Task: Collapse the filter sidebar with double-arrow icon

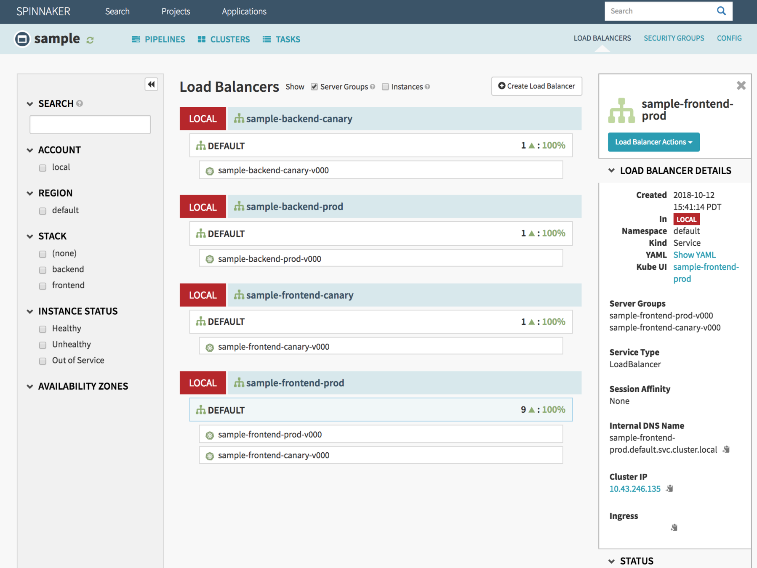Action: point(151,84)
